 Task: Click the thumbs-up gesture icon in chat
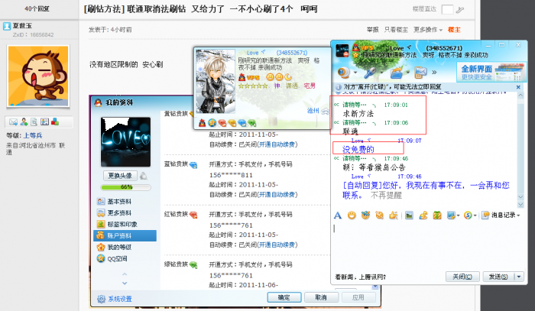pos(394,215)
